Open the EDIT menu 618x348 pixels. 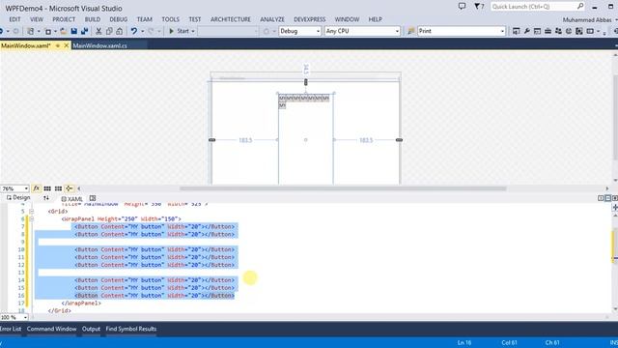point(14,19)
